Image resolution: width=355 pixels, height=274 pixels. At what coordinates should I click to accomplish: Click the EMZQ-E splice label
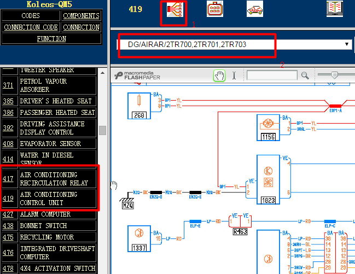tap(195, 197)
